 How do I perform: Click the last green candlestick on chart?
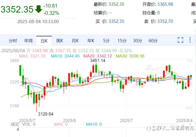coord(191,77)
